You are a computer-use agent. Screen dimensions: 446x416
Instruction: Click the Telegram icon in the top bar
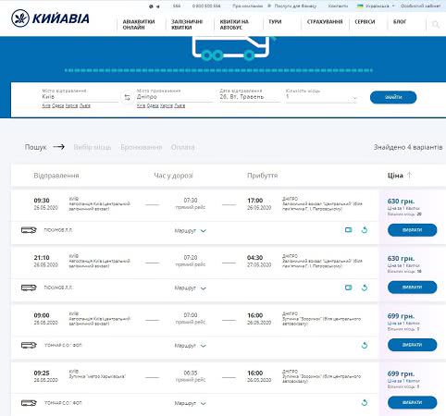158,6
